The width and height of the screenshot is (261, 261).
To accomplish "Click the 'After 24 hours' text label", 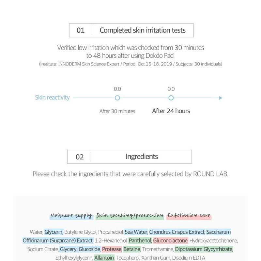I will click(x=171, y=111).
